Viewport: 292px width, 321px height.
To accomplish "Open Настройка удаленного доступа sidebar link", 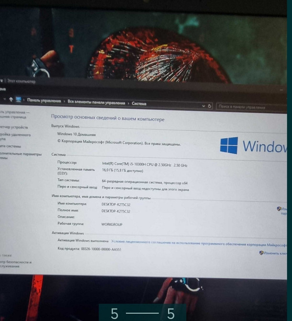I will click(15, 137).
